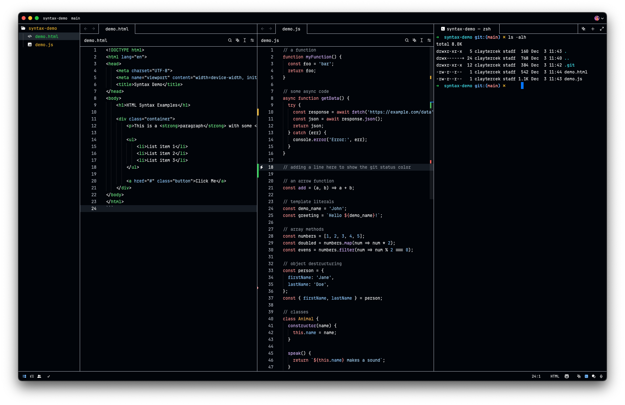Open the outline panel from status bar

click(32, 376)
